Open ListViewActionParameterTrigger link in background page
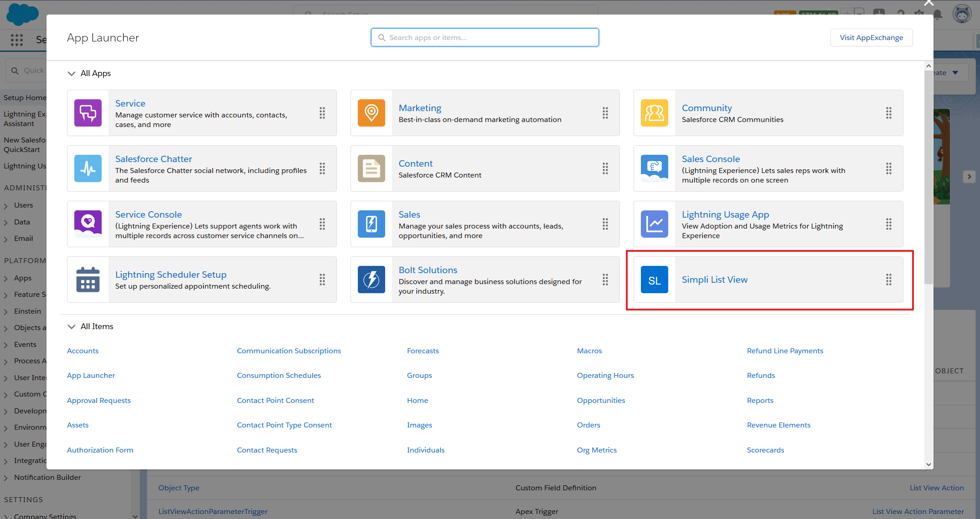Viewport: 980px width, 519px height. (213, 511)
